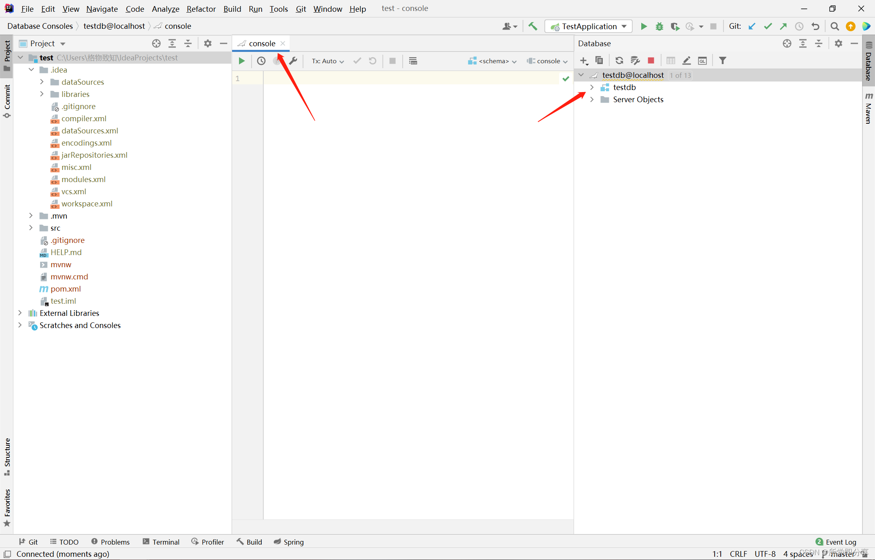
Task: Toggle the Structure tool window button
Action: coord(7,457)
